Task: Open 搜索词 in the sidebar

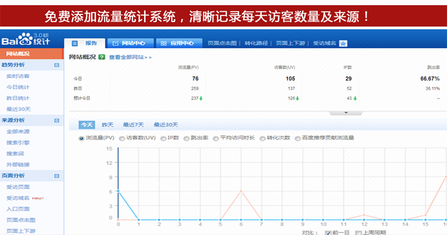Action: 15,154
